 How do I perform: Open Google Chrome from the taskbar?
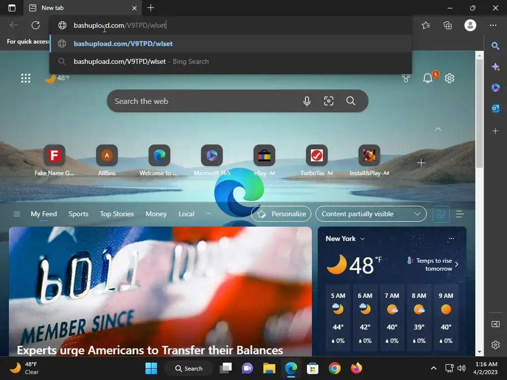click(x=335, y=368)
